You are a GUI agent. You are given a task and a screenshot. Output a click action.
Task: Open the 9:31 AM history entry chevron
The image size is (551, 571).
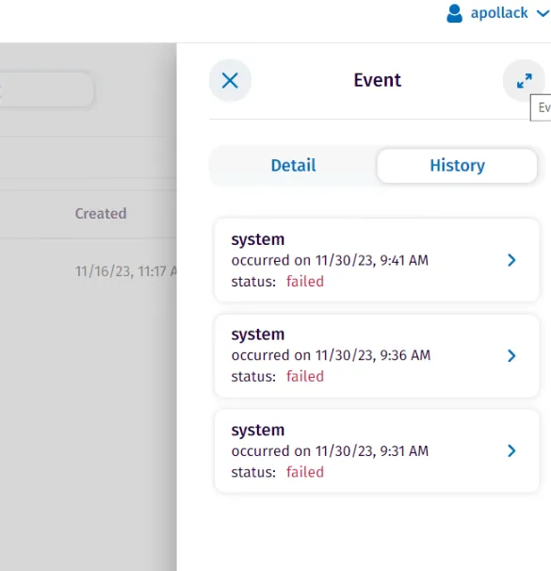point(511,450)
